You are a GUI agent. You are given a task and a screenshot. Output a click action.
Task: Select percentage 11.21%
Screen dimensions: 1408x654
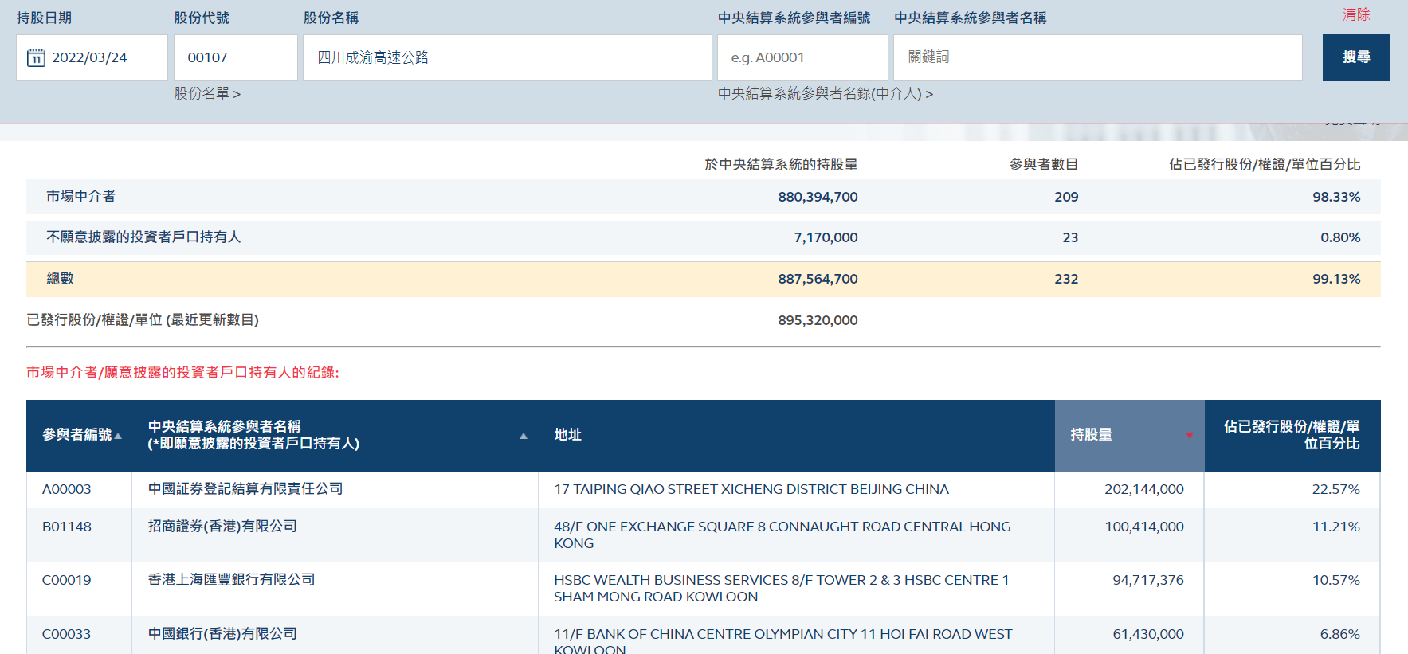(1336, 527)
